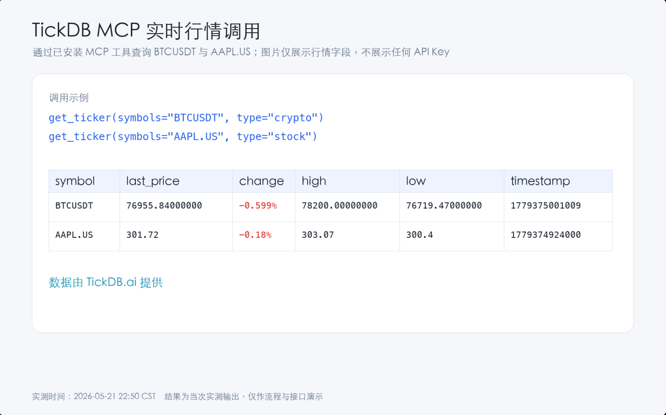The width and height of the screenshot is (666, 415).
Task: Select timestamp 1779375001009
Action: tap(546, 206)
